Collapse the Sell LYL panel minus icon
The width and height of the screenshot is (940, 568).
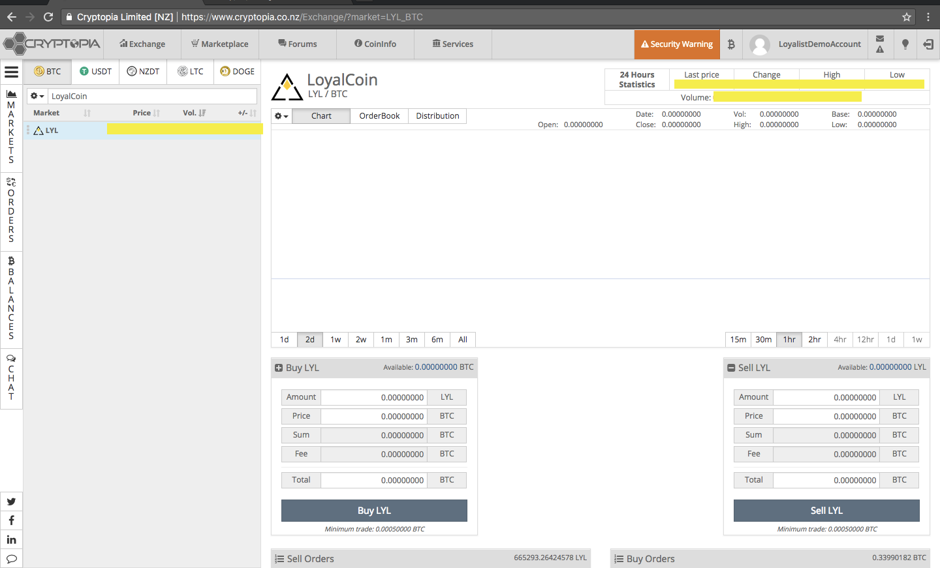pyautogui.click(x=731, y=368)
